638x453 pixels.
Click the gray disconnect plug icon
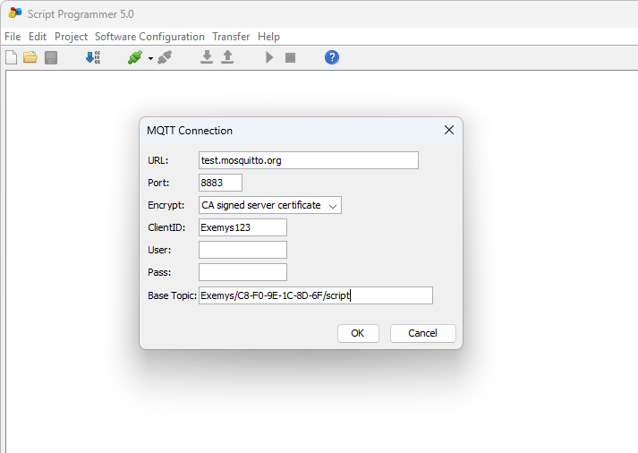[x=165, y=57]
